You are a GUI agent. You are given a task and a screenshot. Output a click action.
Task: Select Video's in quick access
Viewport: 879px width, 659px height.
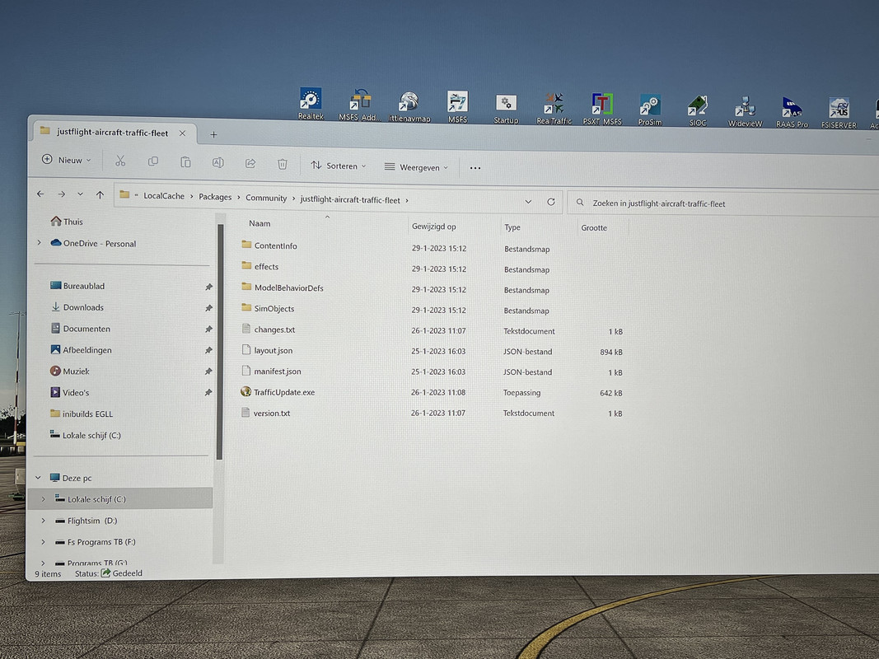point(70,392)
